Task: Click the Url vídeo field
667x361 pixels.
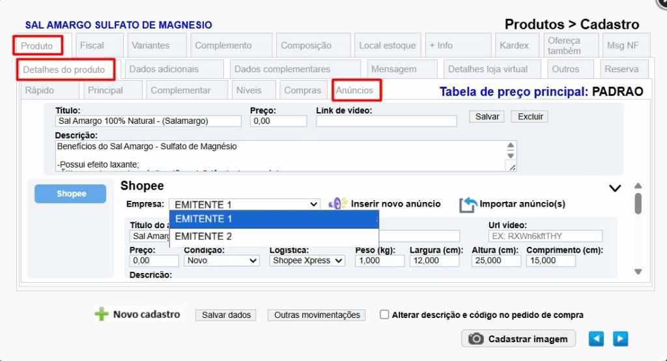Action: click(545, 237)
